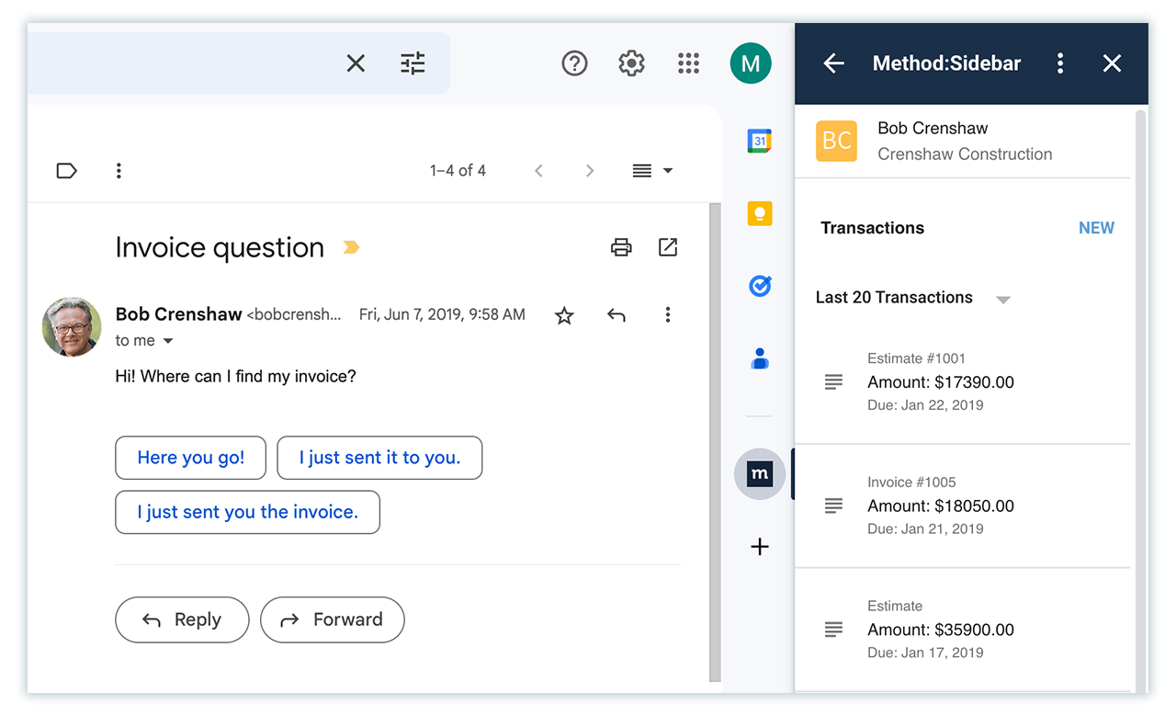This screenshot has width=1176, height=716.
Task: Click the Method sidebar scrollbar
Action: 1141,401
